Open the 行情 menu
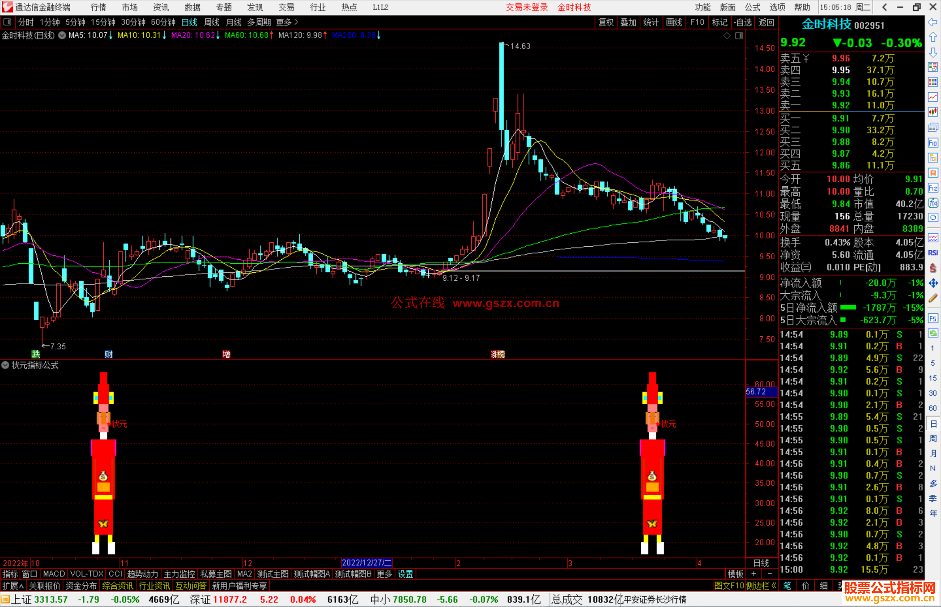This screenshot has width=941, height=607. 98,7
